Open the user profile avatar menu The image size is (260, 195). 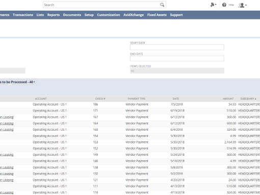(242, 5)
